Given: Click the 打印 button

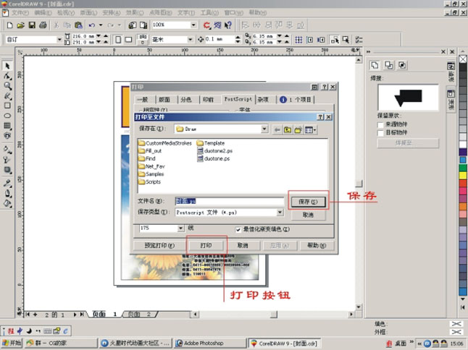Looking at the screenshot, I should pyautogui.click(x=206, y=246).
